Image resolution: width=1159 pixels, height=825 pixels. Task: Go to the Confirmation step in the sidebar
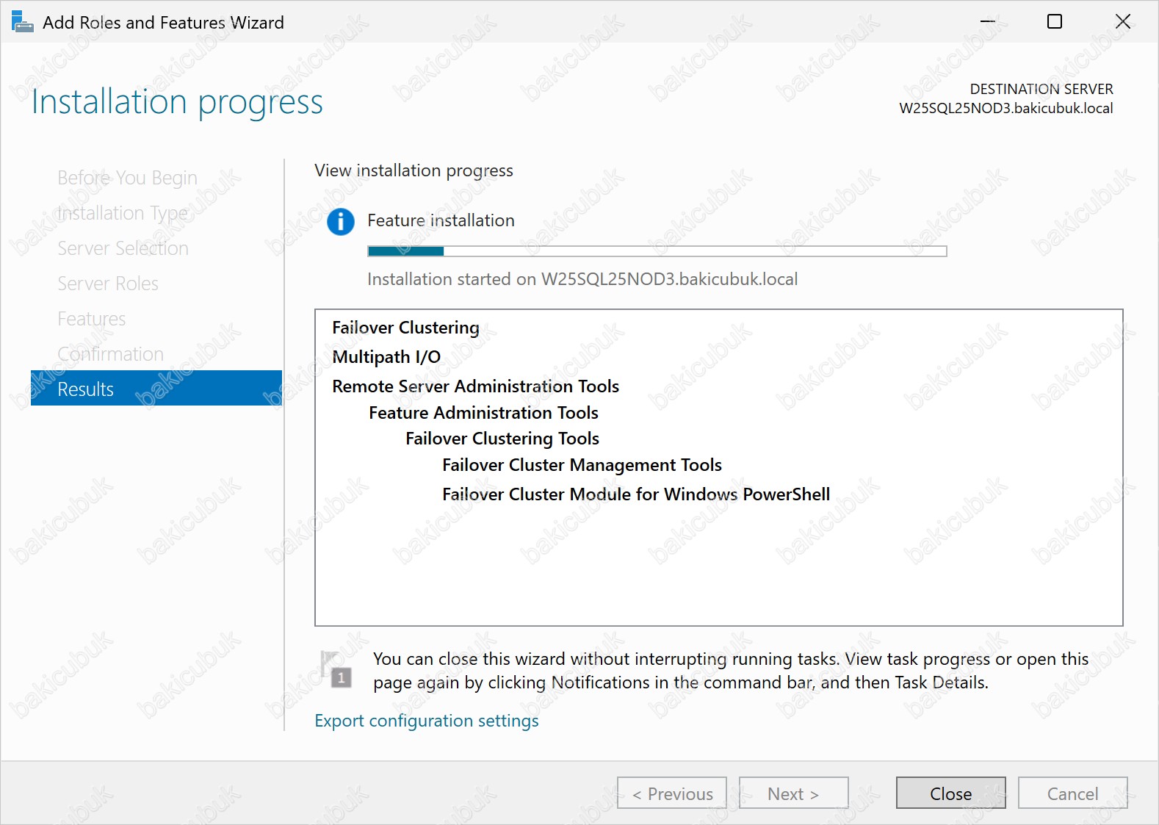pyautogui.click(x=110, y=354)
